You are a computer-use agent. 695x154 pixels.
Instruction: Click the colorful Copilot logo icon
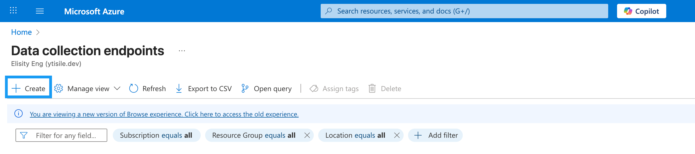coord(628,11)
